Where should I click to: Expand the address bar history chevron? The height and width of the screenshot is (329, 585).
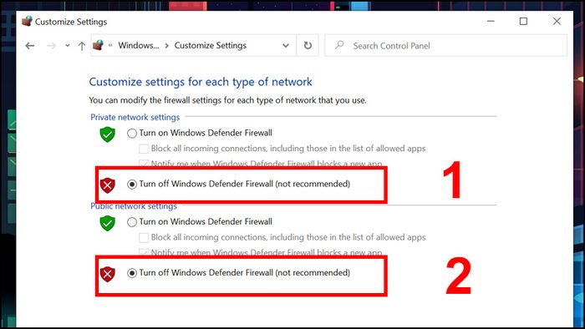[x=286, y=45]
